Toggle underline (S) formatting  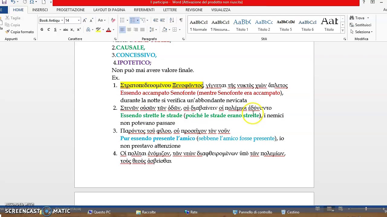coord(55,30)
